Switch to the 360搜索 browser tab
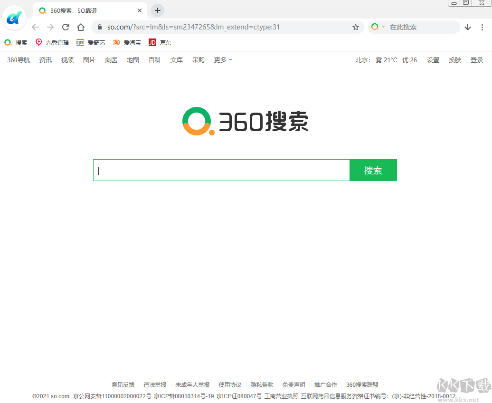The width and height of the screenshot is (492, 403). tap(85, 10)
